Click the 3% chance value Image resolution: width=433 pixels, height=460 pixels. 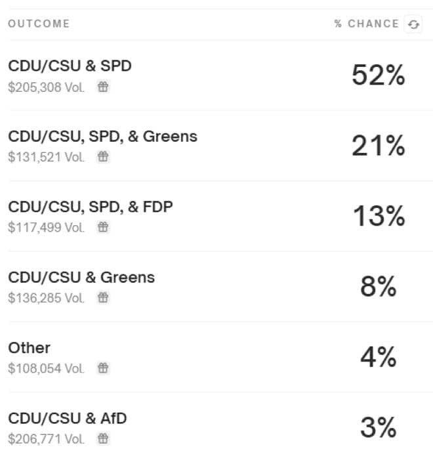pos(378,428)
